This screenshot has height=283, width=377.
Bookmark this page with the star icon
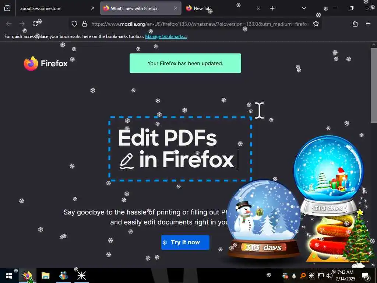point(316,24)
